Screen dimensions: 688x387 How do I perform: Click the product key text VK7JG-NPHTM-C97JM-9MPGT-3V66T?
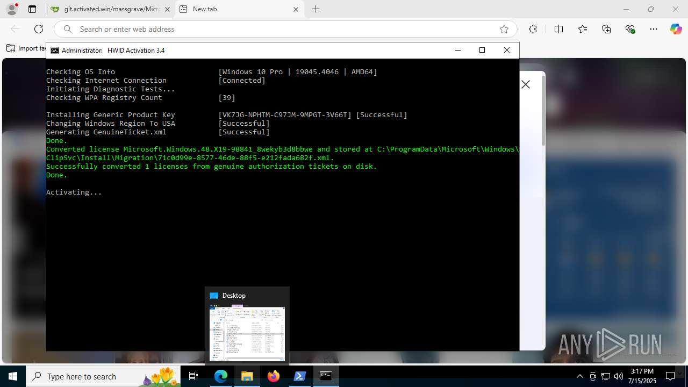(285, 114)
